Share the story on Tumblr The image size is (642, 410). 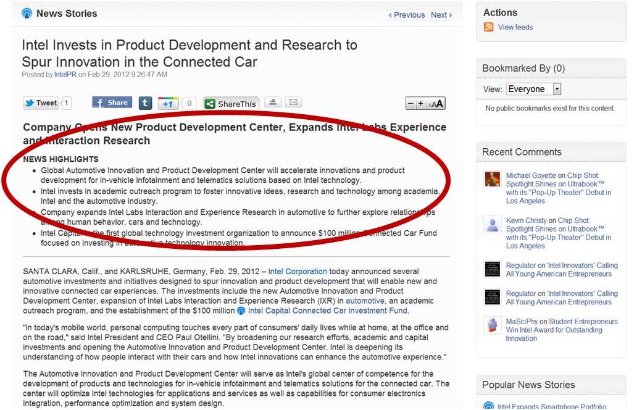145,102
